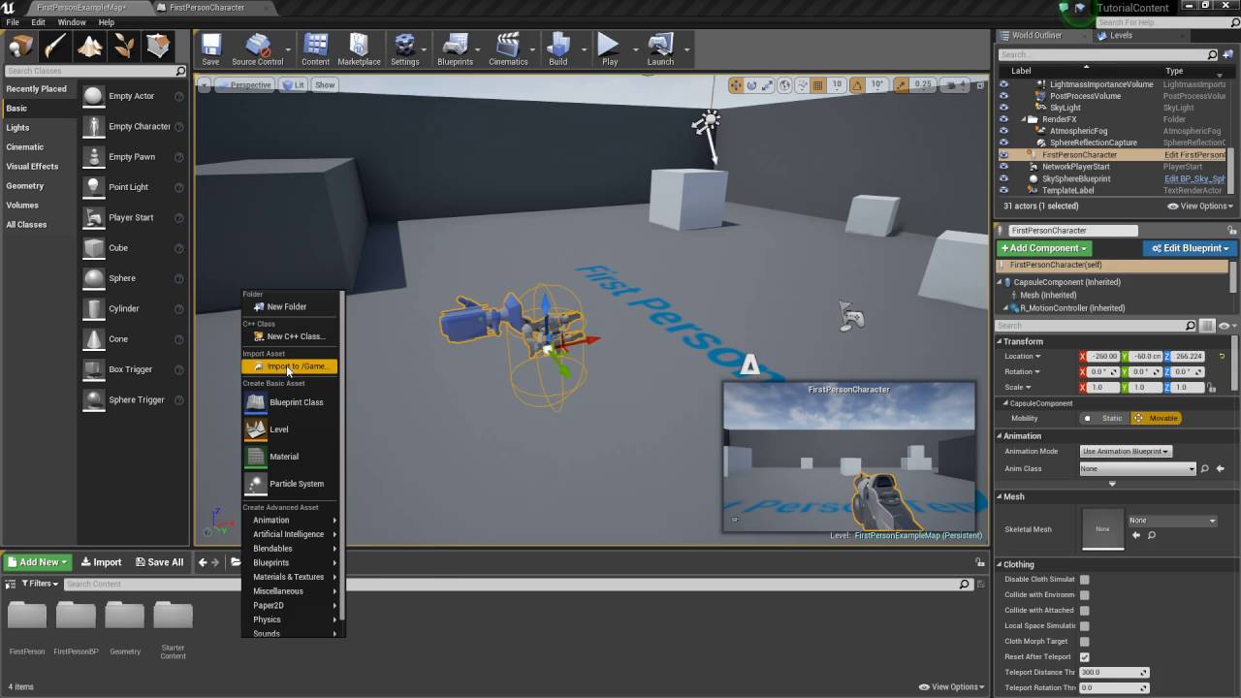Open the Edit BP_Sky_Sphere link
This screenshot has width=1241, height=698.
point(1194,178)
